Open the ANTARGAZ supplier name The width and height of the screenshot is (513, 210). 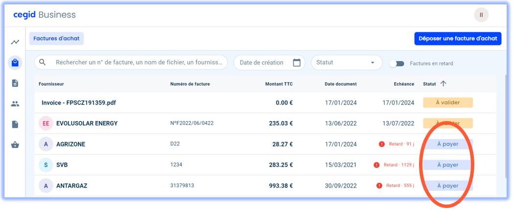click(72, 186)
